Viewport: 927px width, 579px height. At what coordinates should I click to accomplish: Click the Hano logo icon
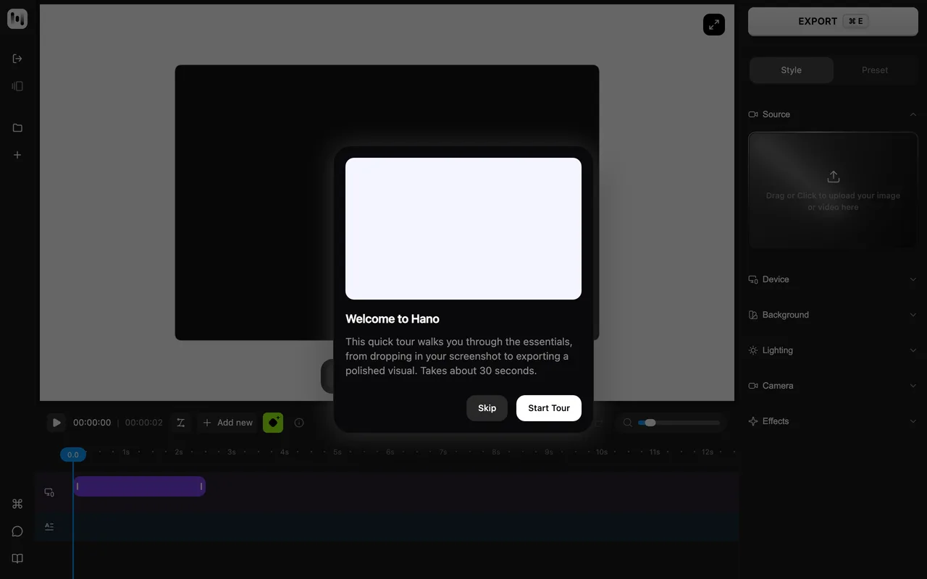pyautogui.click(x=17, y=19)
